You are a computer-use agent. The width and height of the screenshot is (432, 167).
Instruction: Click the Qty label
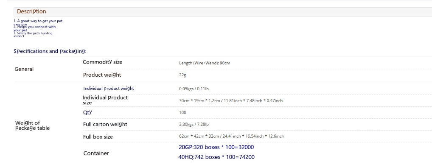coord(87,112)
